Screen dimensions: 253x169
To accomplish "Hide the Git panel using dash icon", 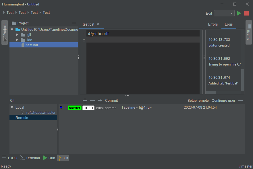I will 240,100.
